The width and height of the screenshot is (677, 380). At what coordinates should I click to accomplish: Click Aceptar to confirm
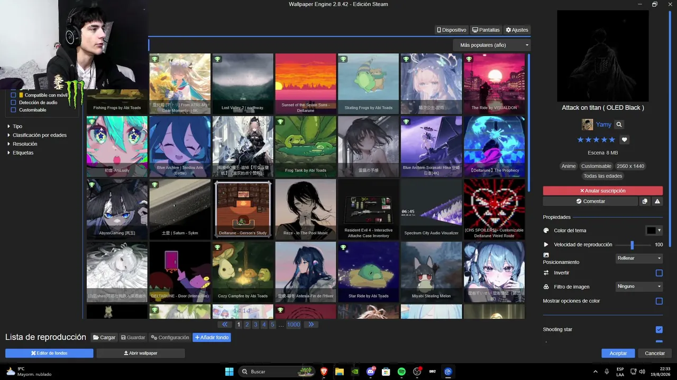coord(618,353)
